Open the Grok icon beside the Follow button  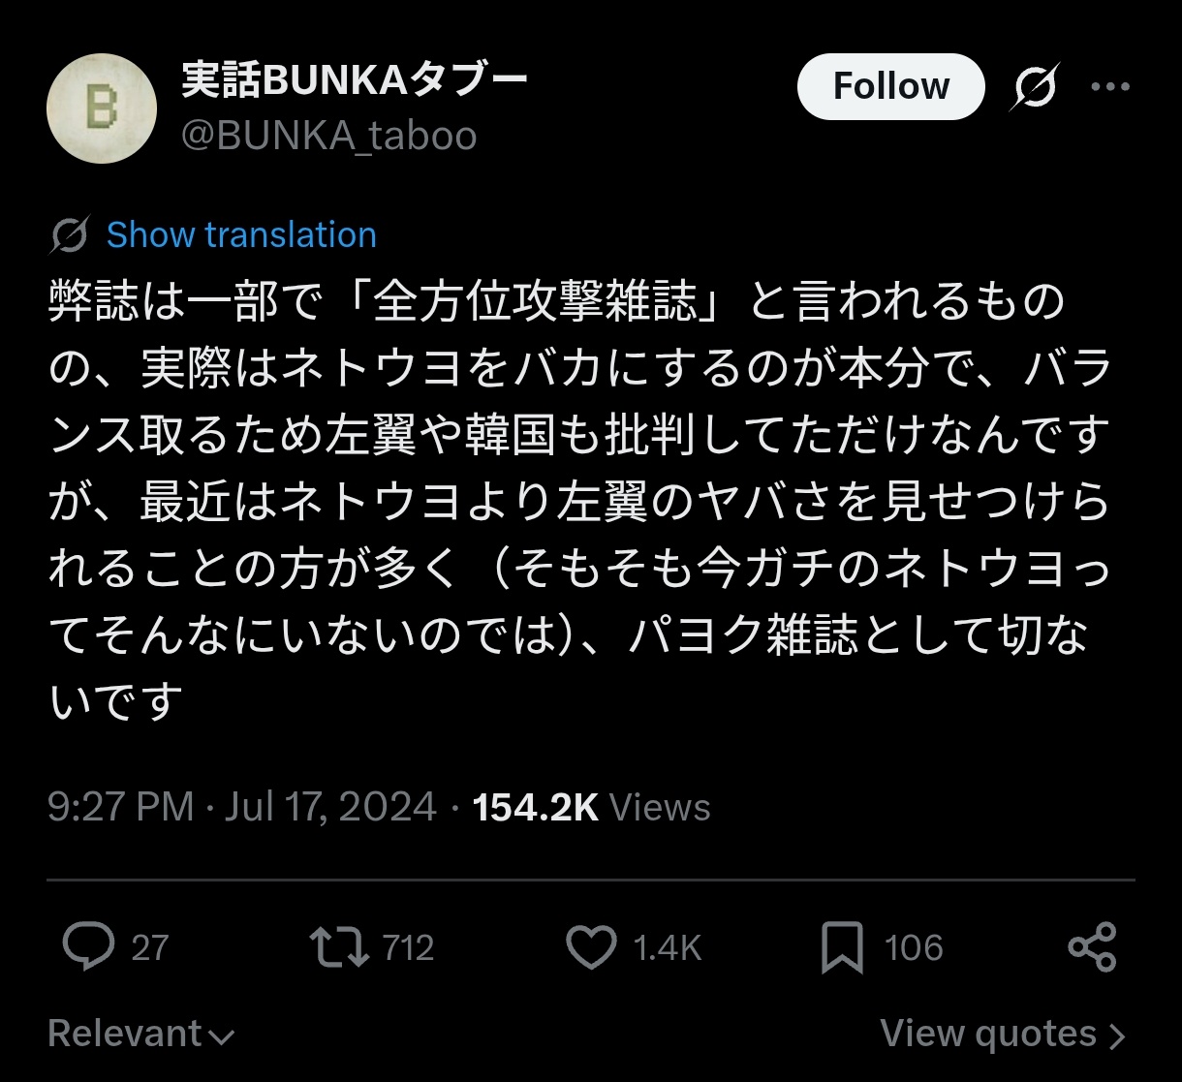pos(1035,87)
